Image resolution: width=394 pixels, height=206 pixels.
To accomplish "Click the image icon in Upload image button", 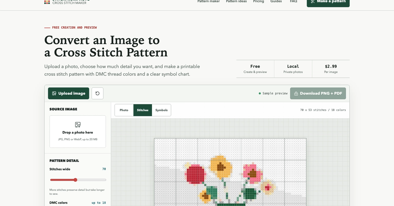I will (54, 93).
